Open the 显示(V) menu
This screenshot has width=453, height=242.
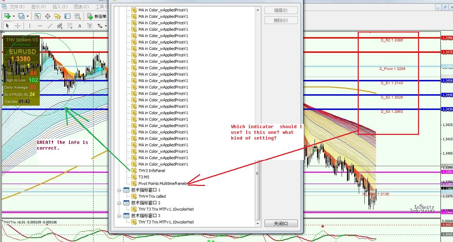(39, 6)
